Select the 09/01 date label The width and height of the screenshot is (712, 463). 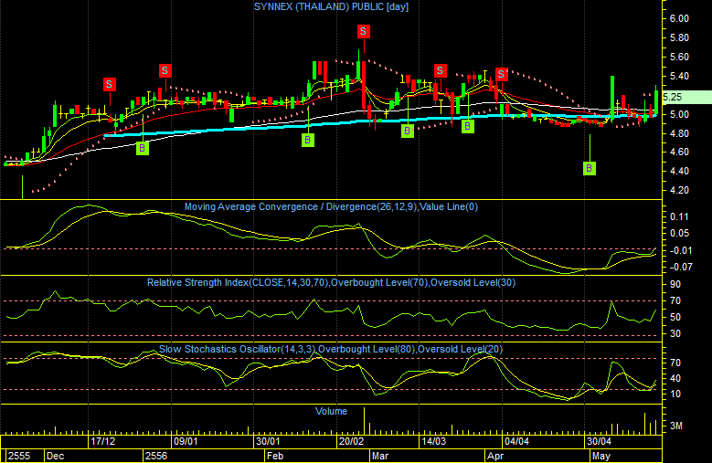[x=186, y=441]
